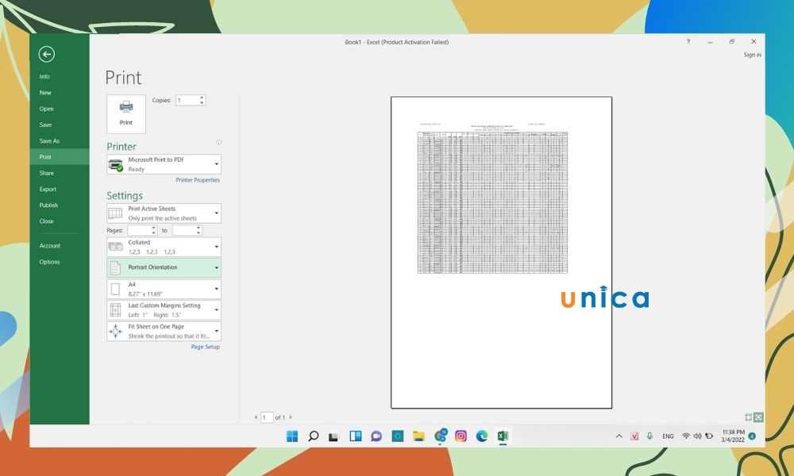794x476 pixels.
Task: Open the Collated dropdown
Action: [x=164, y=248]
